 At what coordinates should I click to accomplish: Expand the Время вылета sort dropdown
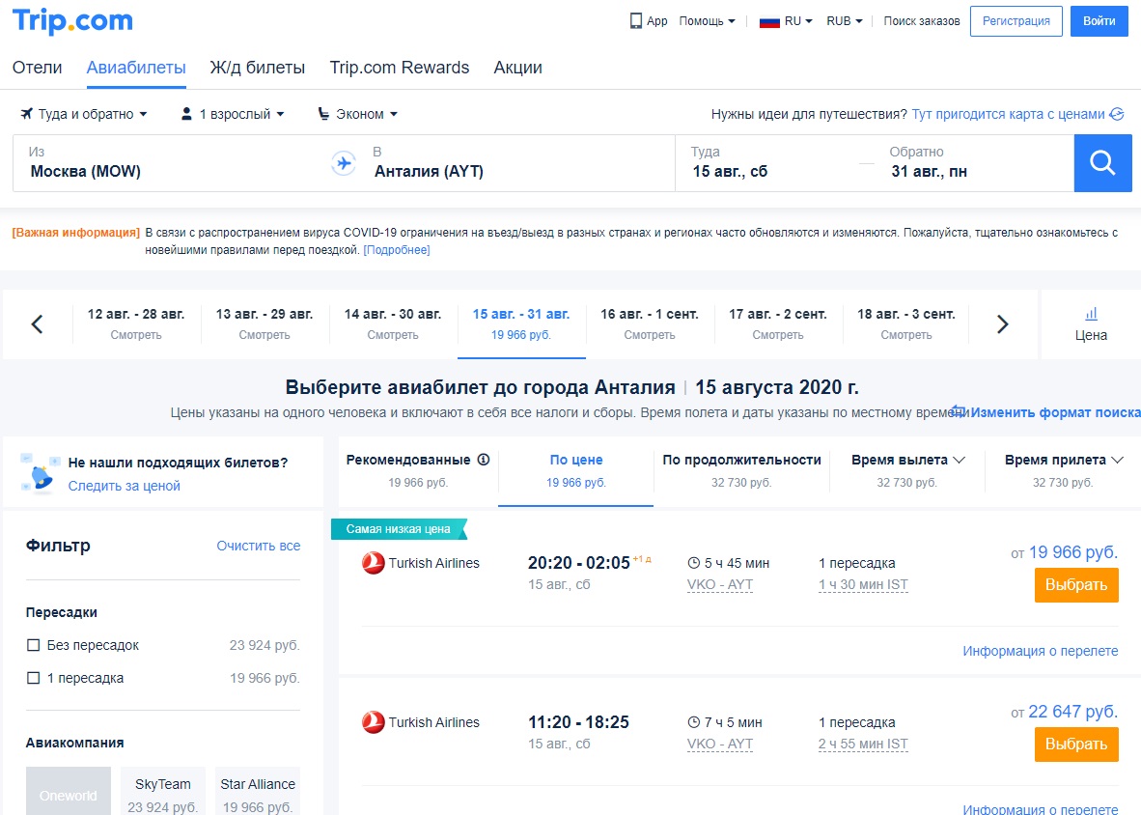tap(907, 460)
